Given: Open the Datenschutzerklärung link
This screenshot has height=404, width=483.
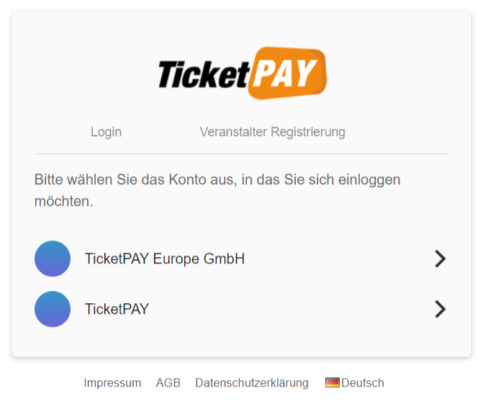Looking at the screenshot, I should pos(252,382).
